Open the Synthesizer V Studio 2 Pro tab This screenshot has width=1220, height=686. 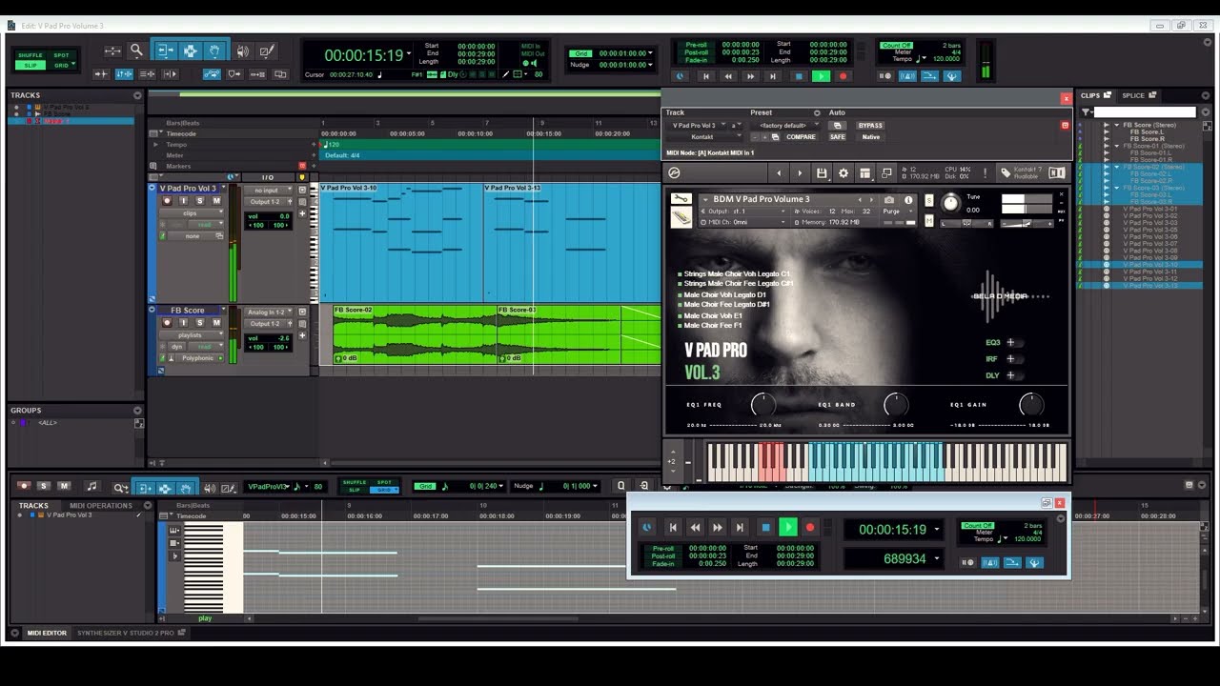(130, 633)
